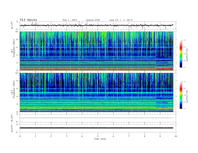Click the log(PSD) label of the ch.1 color bar
Screen dimensions: 198x153
tap(187, 55)
